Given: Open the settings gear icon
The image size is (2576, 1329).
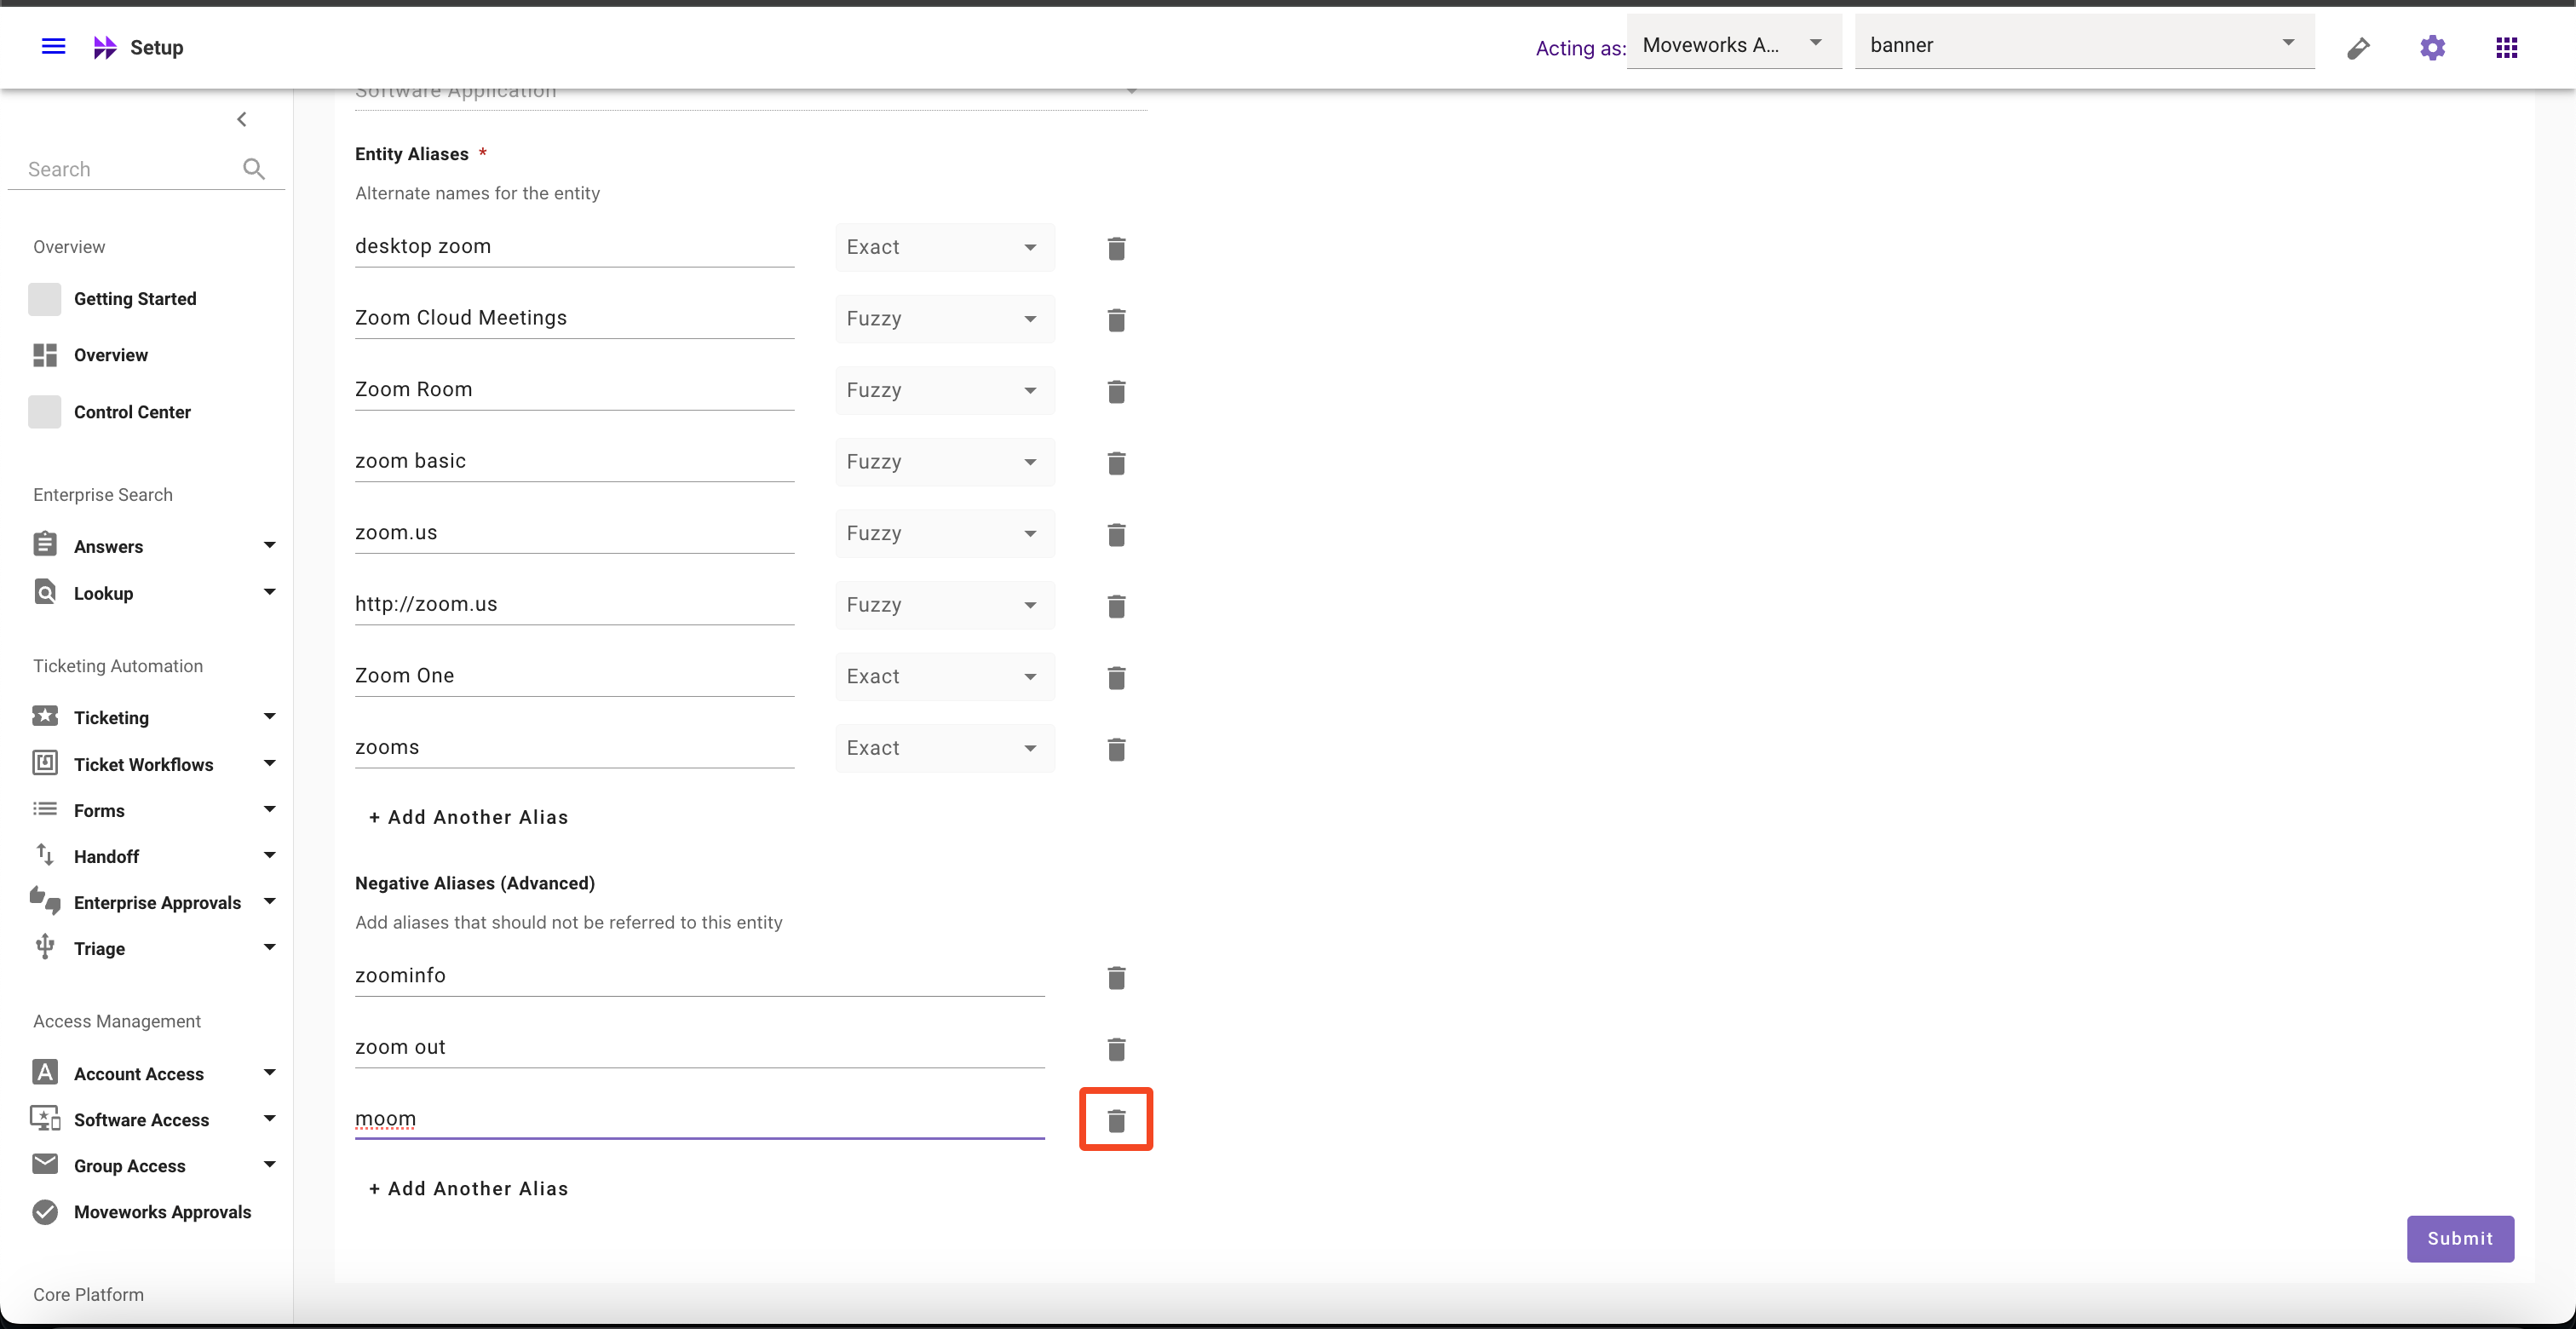Looking at the screenshot, I should click(x=2432, y=47).
